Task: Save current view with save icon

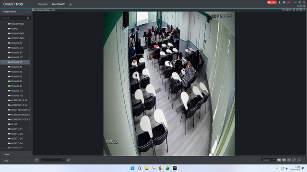Action: (x=36, y=160)
